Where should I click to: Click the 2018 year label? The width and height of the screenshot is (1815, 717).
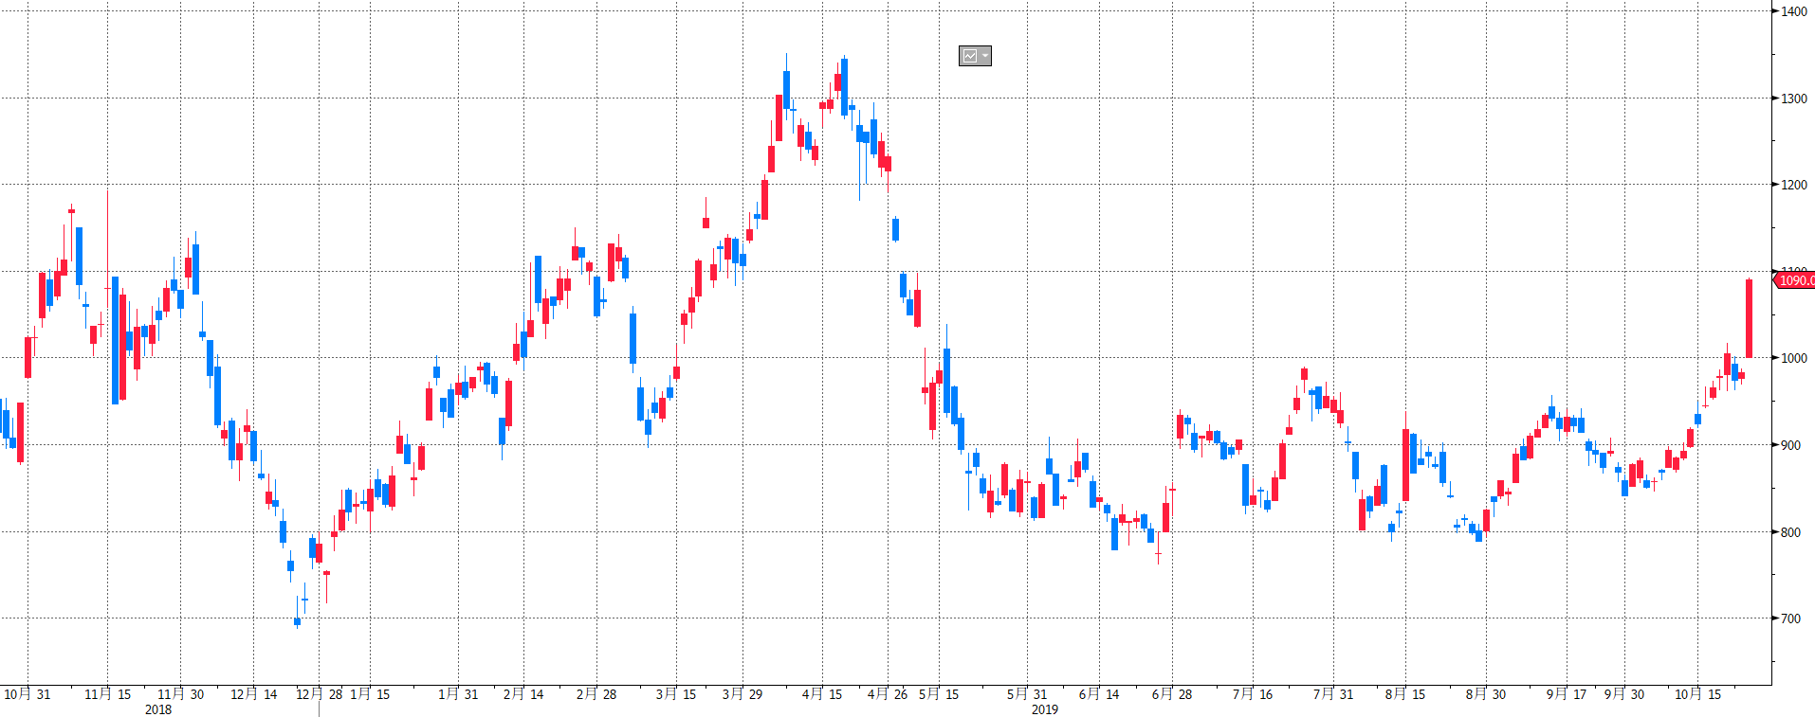[158, 709]
